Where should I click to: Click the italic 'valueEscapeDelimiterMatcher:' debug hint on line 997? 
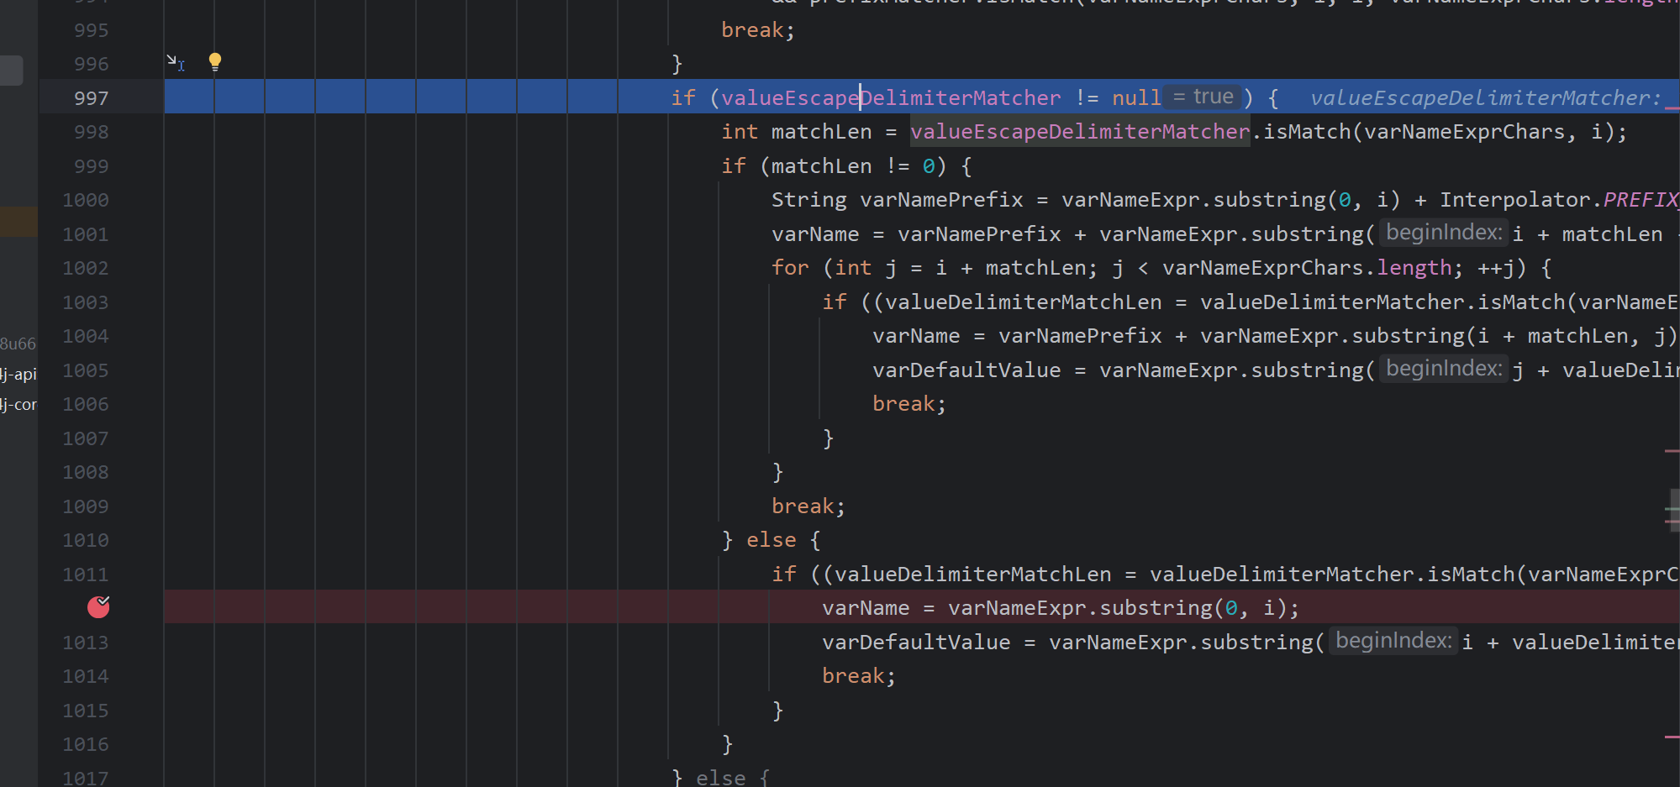[x=1486, y=98]
